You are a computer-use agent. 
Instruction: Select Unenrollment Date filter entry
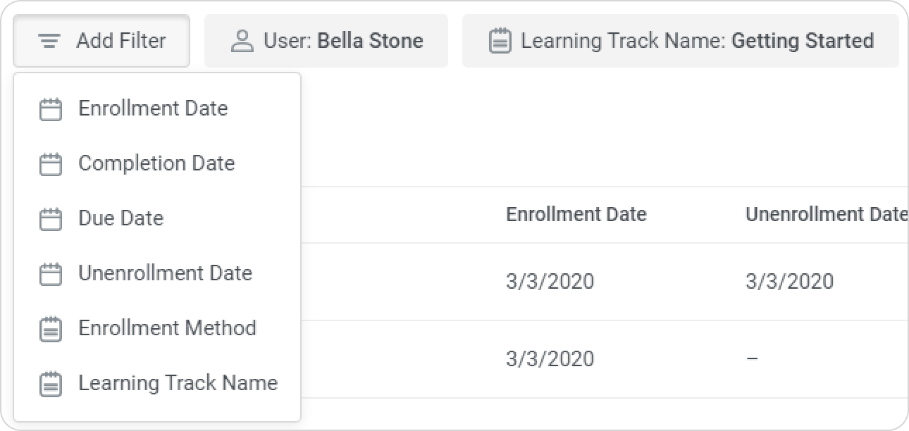[165, 274]
